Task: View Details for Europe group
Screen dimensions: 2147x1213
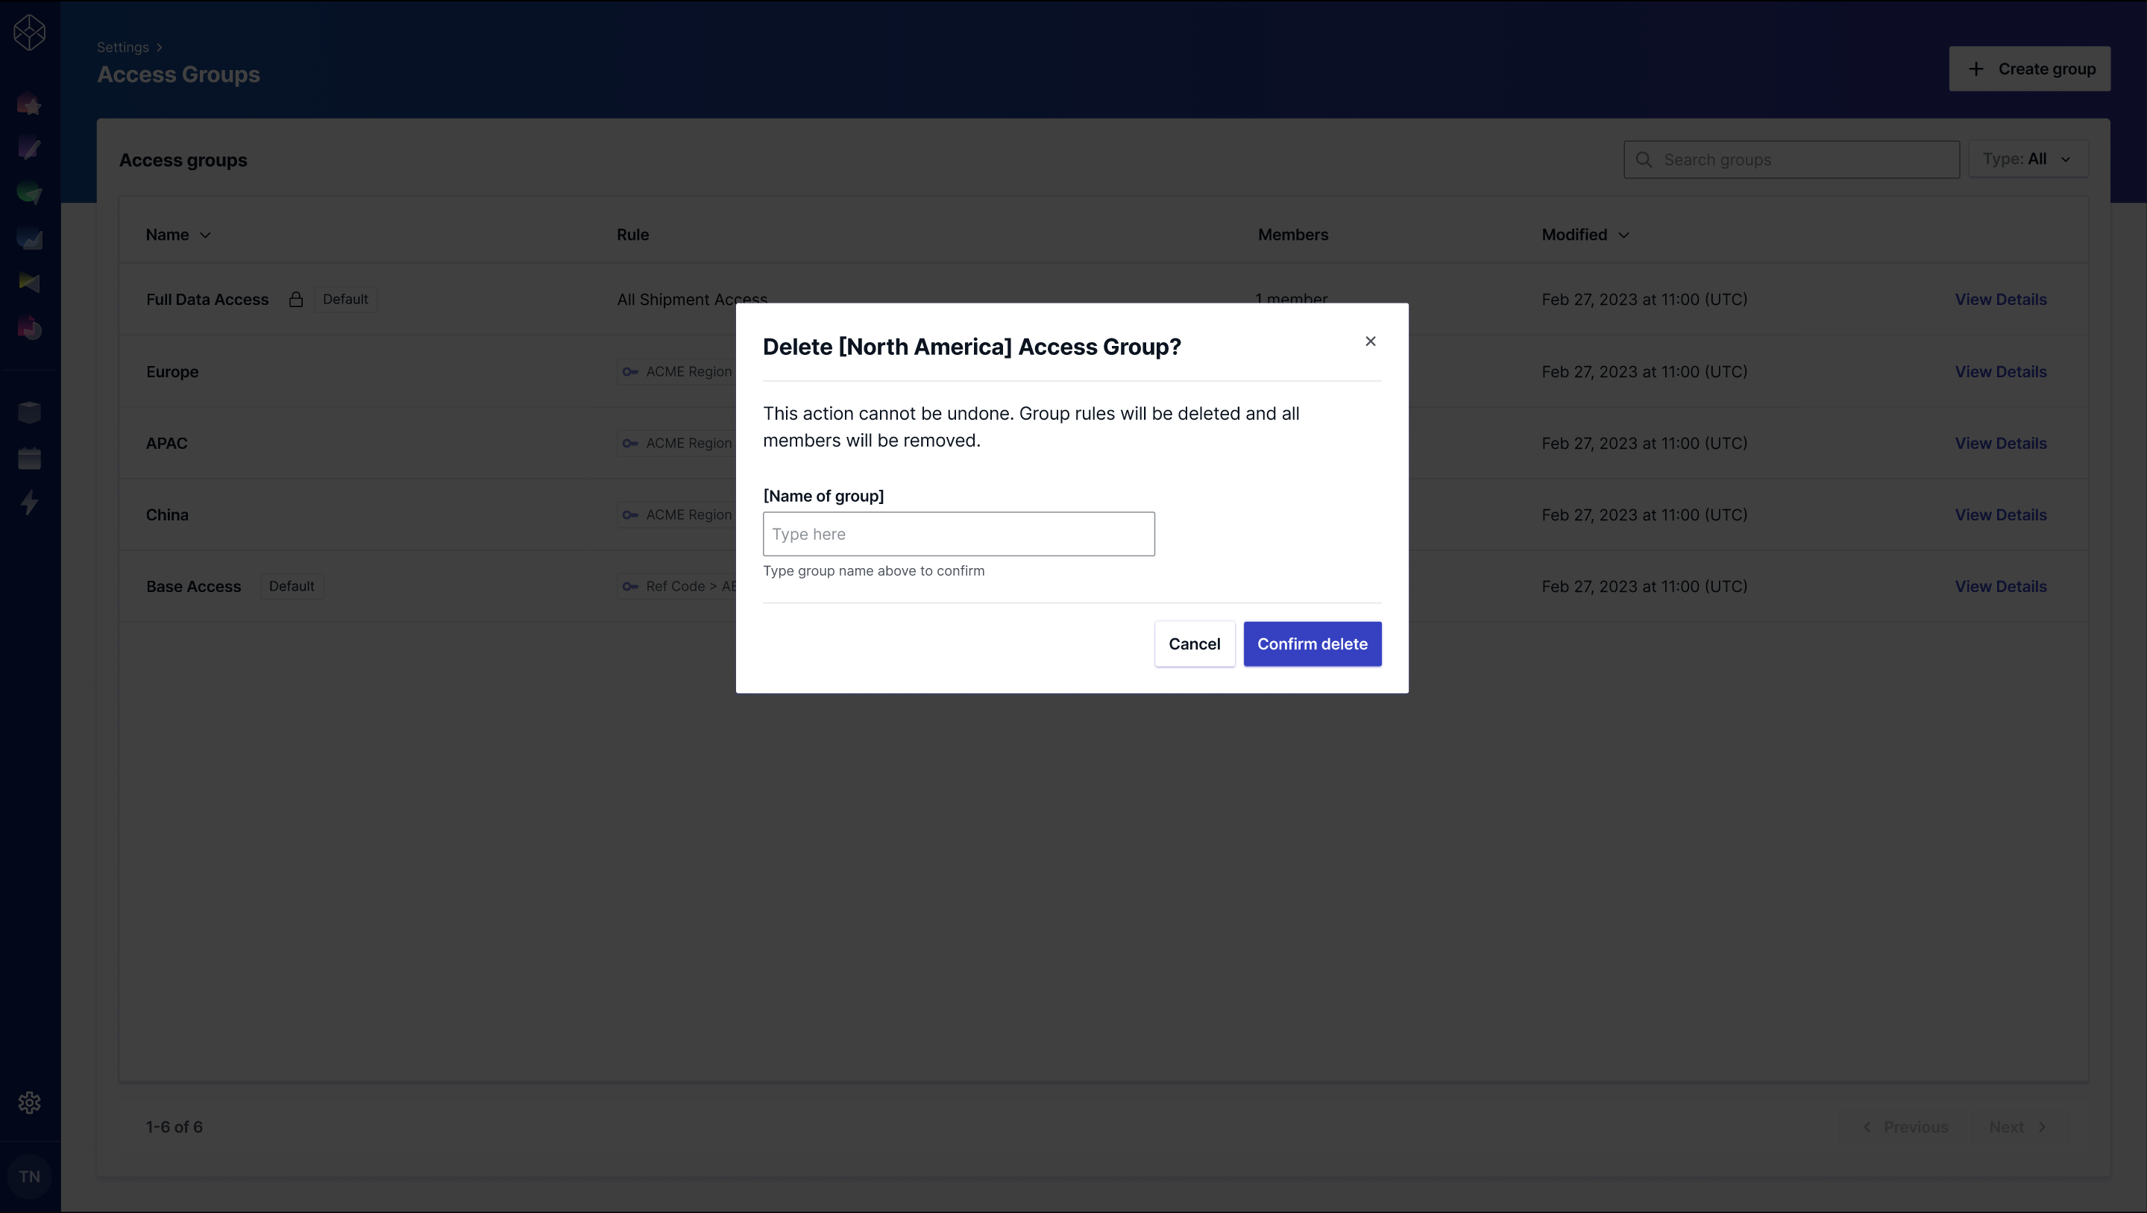Action: tap(2000, 371)
